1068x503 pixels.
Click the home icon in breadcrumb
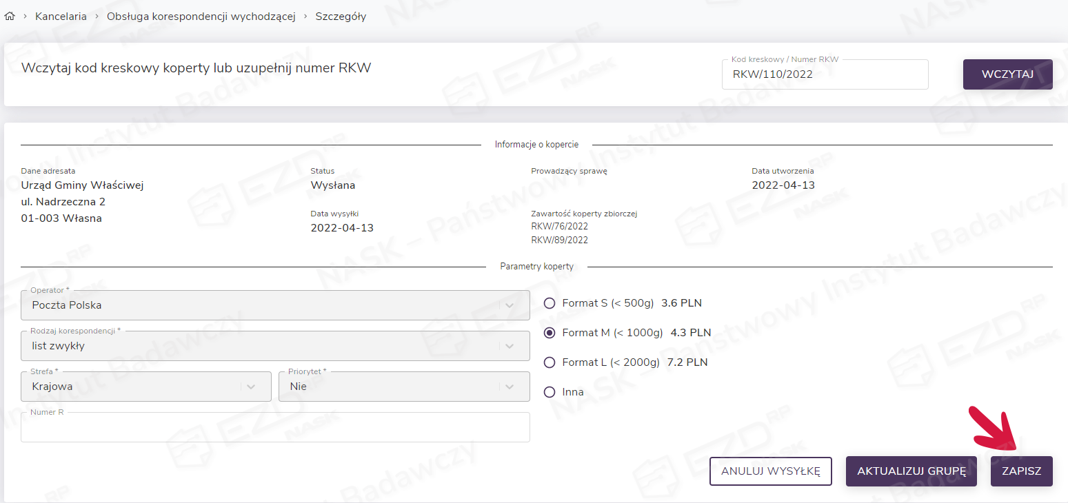coord(10,17)
